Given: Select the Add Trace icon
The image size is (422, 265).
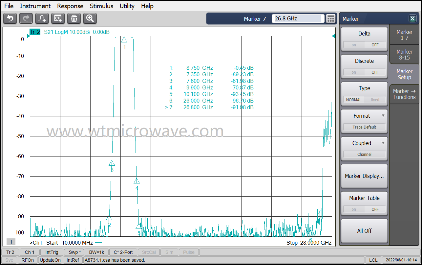Looking at the screenshot, I should [42, 18].
